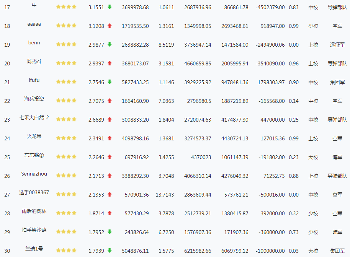
Task: Select the user 选手0038367
Action: pos(34,192)
